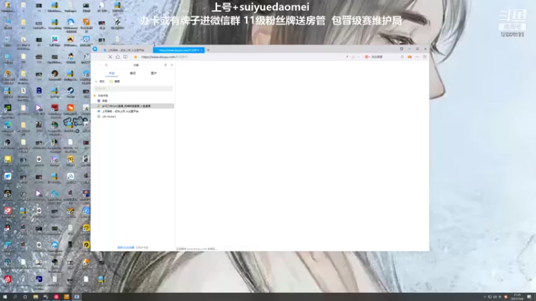Screen dimensions: 536x301
Task: Toggle the bookmarks sidebar book icon
Action: [125, 57]
